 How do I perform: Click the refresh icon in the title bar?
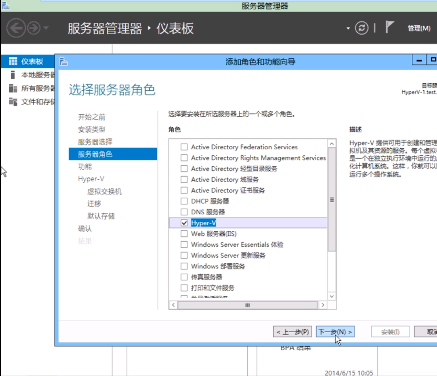click(x=361, y=28)
